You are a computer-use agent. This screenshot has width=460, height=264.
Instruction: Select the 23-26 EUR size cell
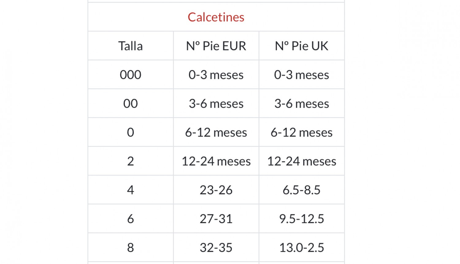216,190
